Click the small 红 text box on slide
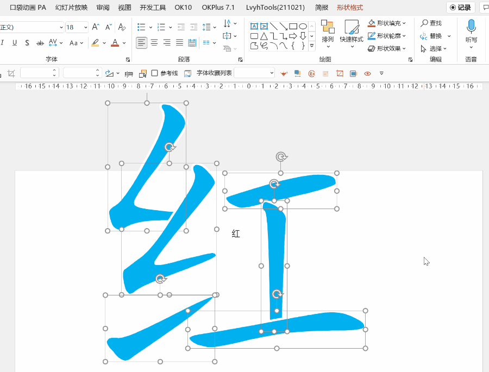489x372 pixels. tap(236, 234)
